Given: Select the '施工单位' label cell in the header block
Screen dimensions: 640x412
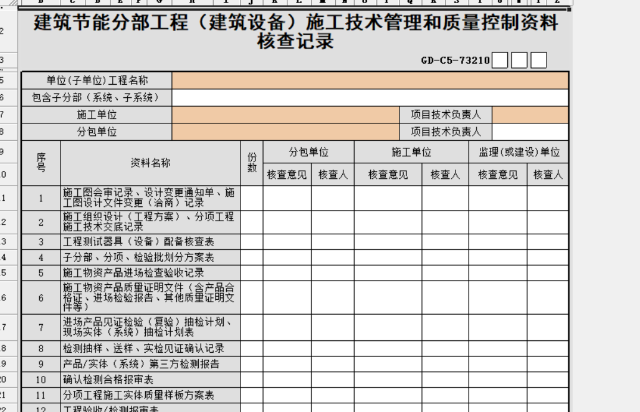Looking at the screenshot, I should 97,115.
